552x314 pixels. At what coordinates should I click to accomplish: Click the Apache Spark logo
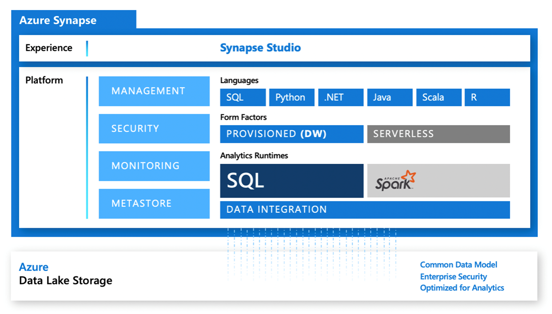click(x=438, y=180)
